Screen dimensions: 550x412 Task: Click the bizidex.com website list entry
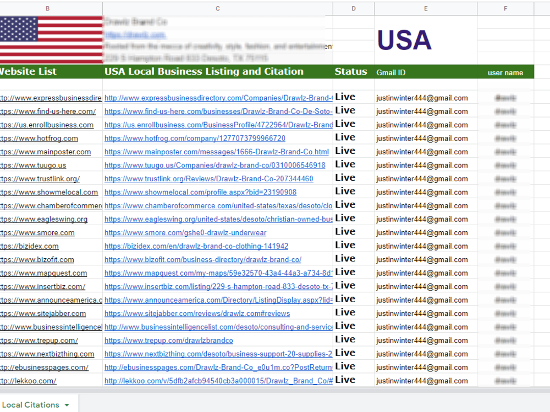(x=29, y=246)
